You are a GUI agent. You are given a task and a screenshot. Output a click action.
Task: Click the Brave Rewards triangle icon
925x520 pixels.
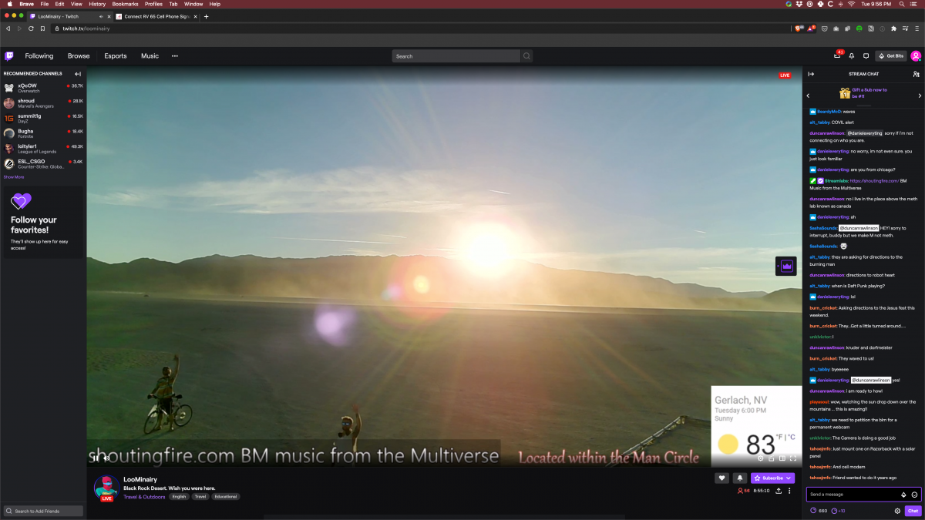tap(812, 29)
